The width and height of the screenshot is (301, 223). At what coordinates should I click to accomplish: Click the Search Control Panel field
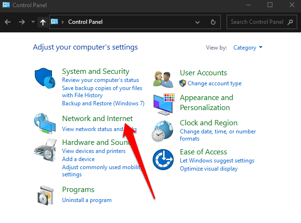(x=258, y=22)
